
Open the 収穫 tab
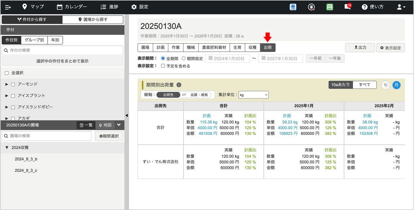coord(253,48)
